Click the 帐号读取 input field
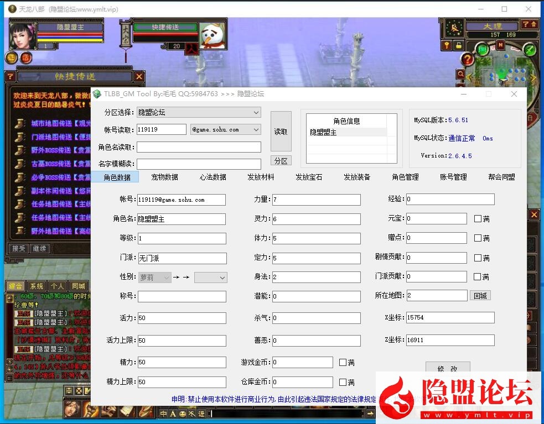This screenshot has width=544, height=424. [162, 129]
